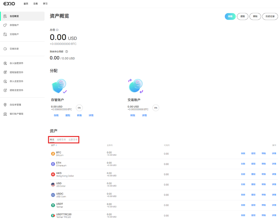Open 交易历史 clock icon in sidebar
This screenshot has width=280, height=220.
coord(5,49)
